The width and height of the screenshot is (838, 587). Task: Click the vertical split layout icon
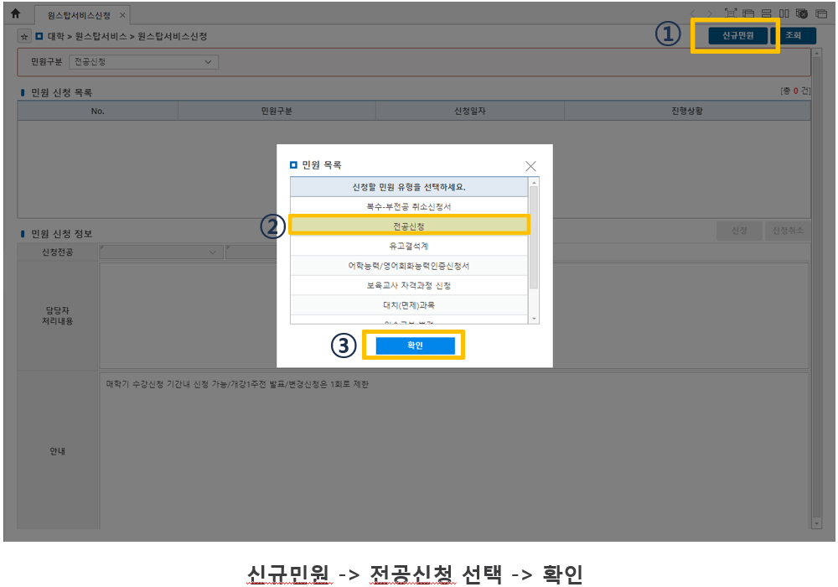pyautogui.click(x=784, y=13)
